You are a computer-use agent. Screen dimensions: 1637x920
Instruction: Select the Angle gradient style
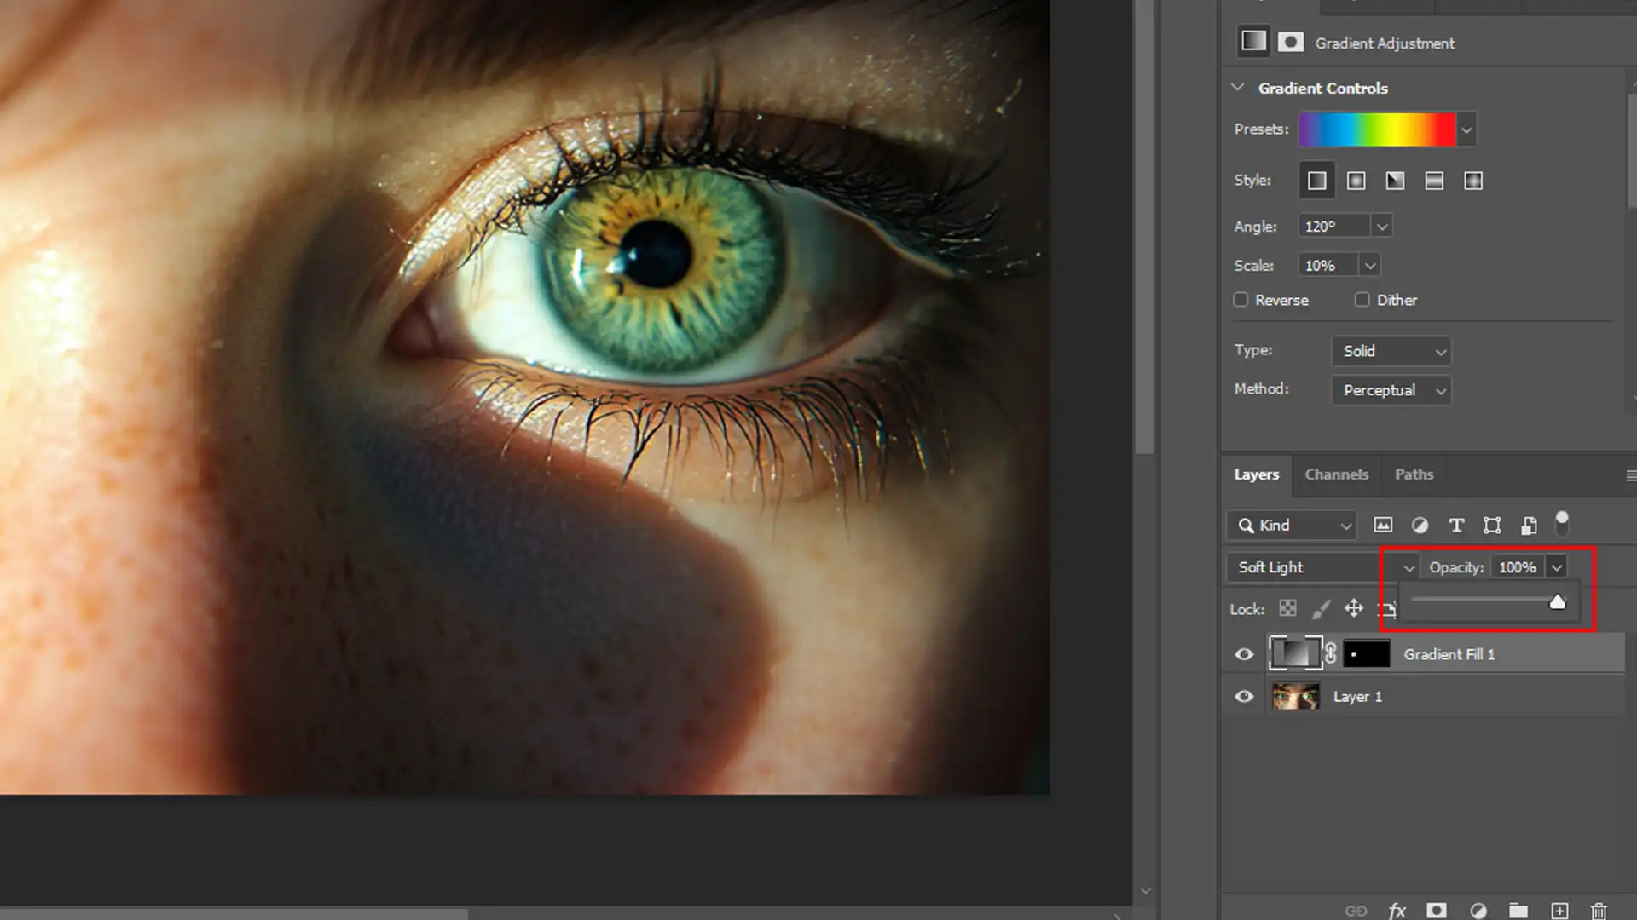(1395, 181)
